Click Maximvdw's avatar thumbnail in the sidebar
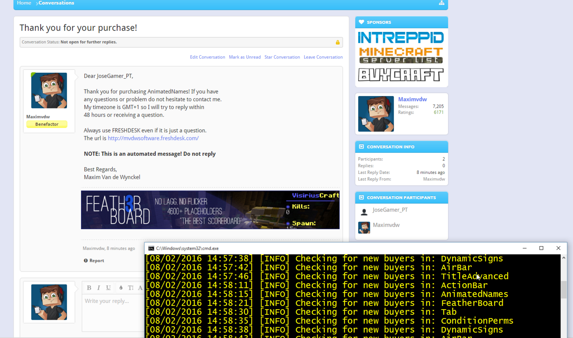573x338 pixels. [375, 114]
